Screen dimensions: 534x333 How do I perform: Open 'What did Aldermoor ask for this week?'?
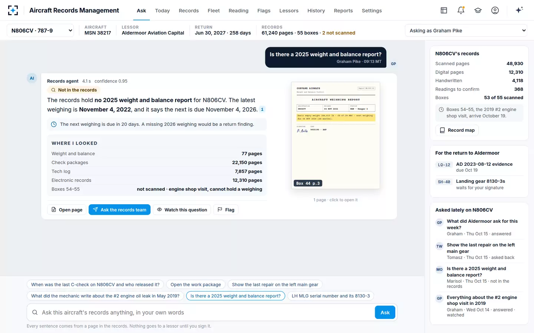479,227
